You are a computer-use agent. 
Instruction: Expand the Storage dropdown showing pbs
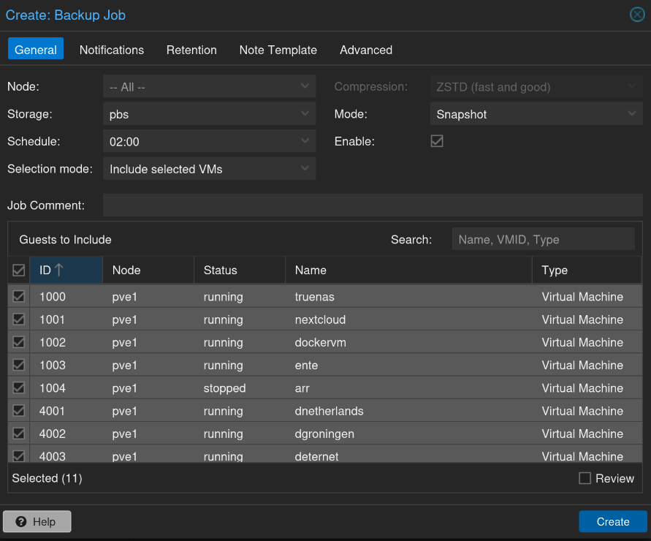[305, 114]
